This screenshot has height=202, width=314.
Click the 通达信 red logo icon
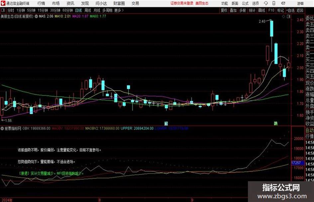3,3
